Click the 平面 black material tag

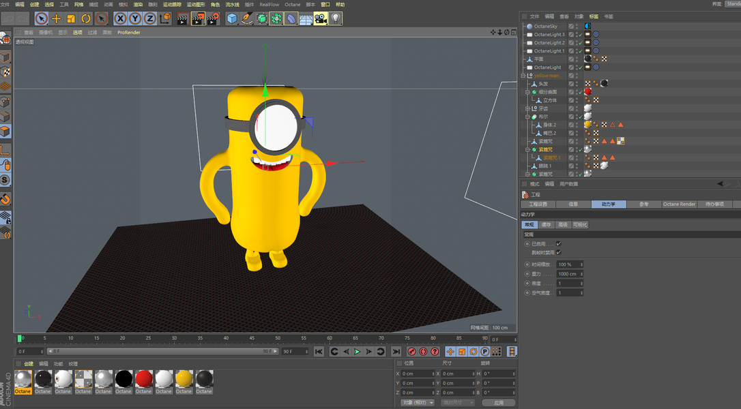coord(587,59)
